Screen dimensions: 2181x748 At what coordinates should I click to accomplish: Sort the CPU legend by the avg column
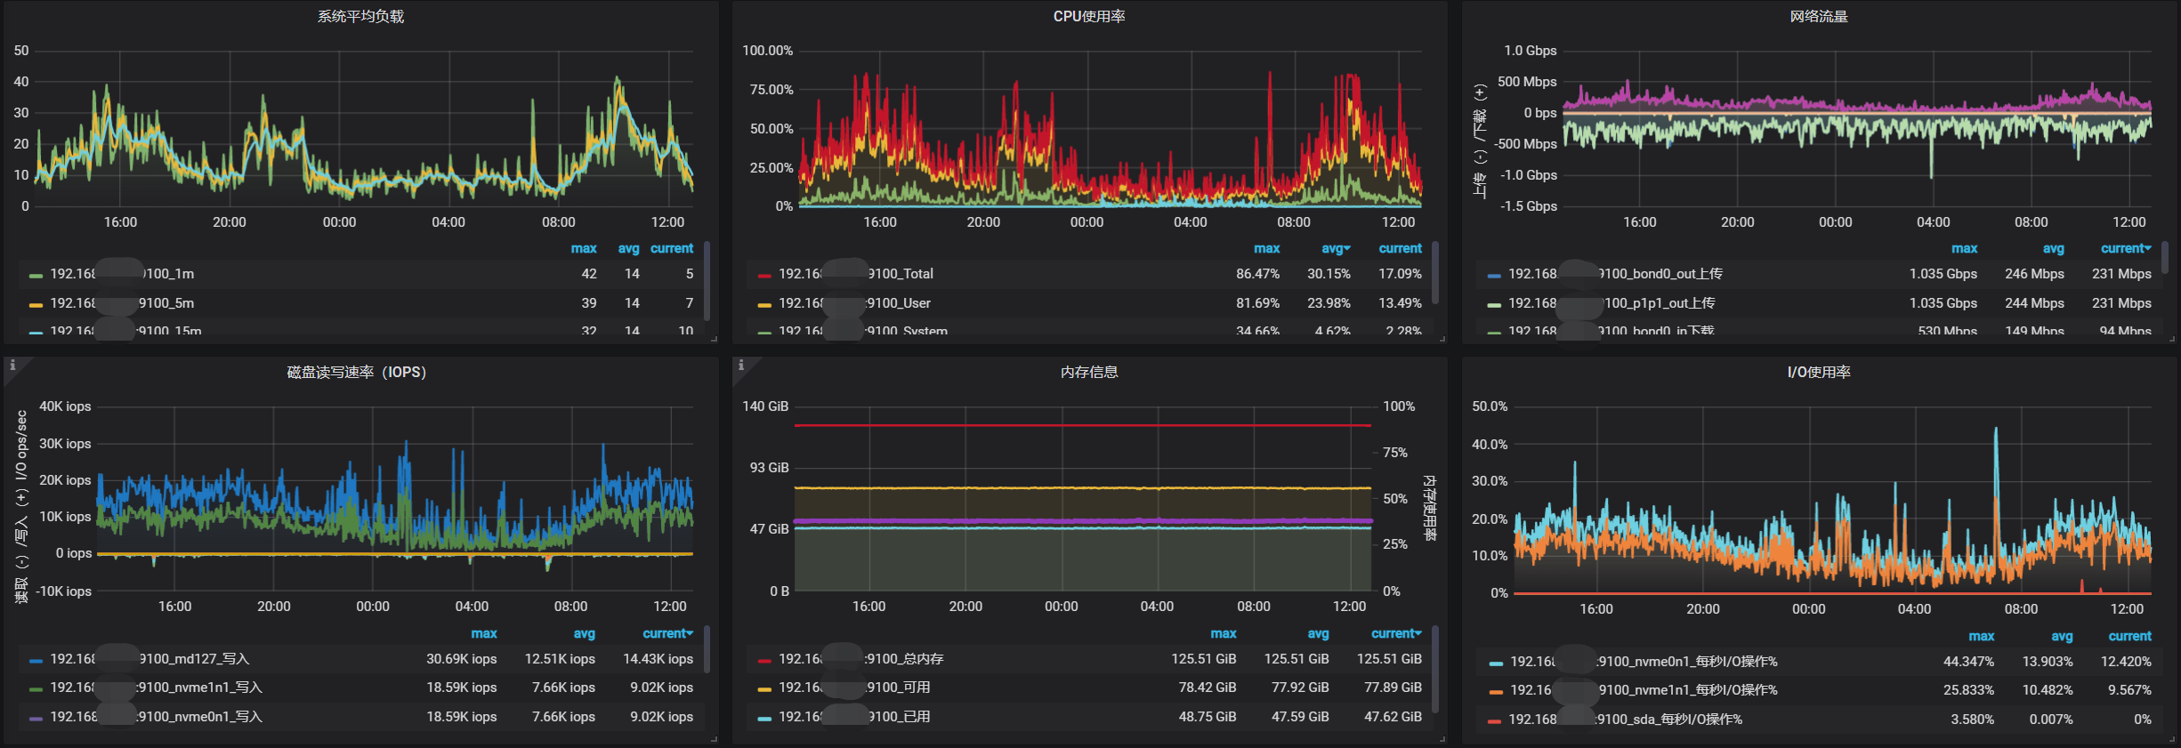coord(1336,248)
